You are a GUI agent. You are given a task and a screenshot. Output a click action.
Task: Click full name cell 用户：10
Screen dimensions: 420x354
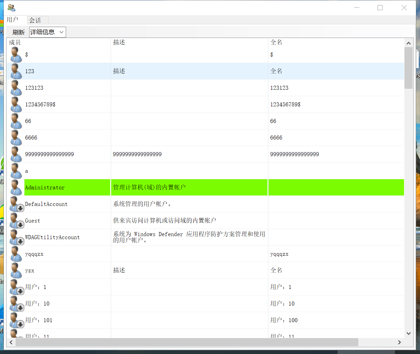coord(282,304)
